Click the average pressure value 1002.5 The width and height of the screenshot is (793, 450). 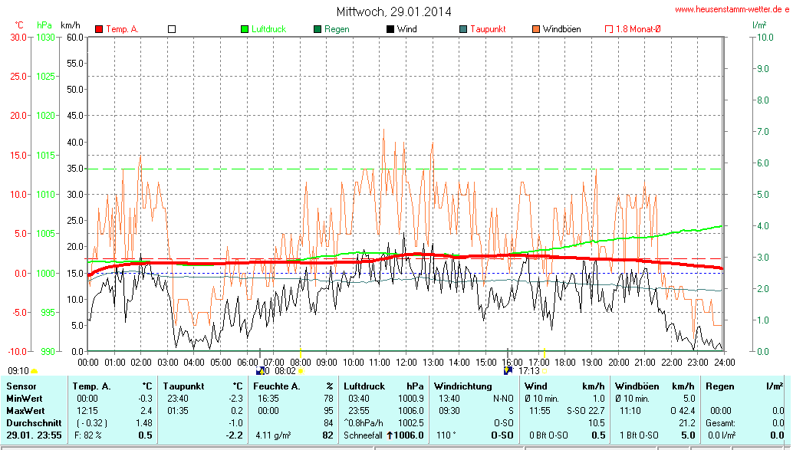coord(410,422)
